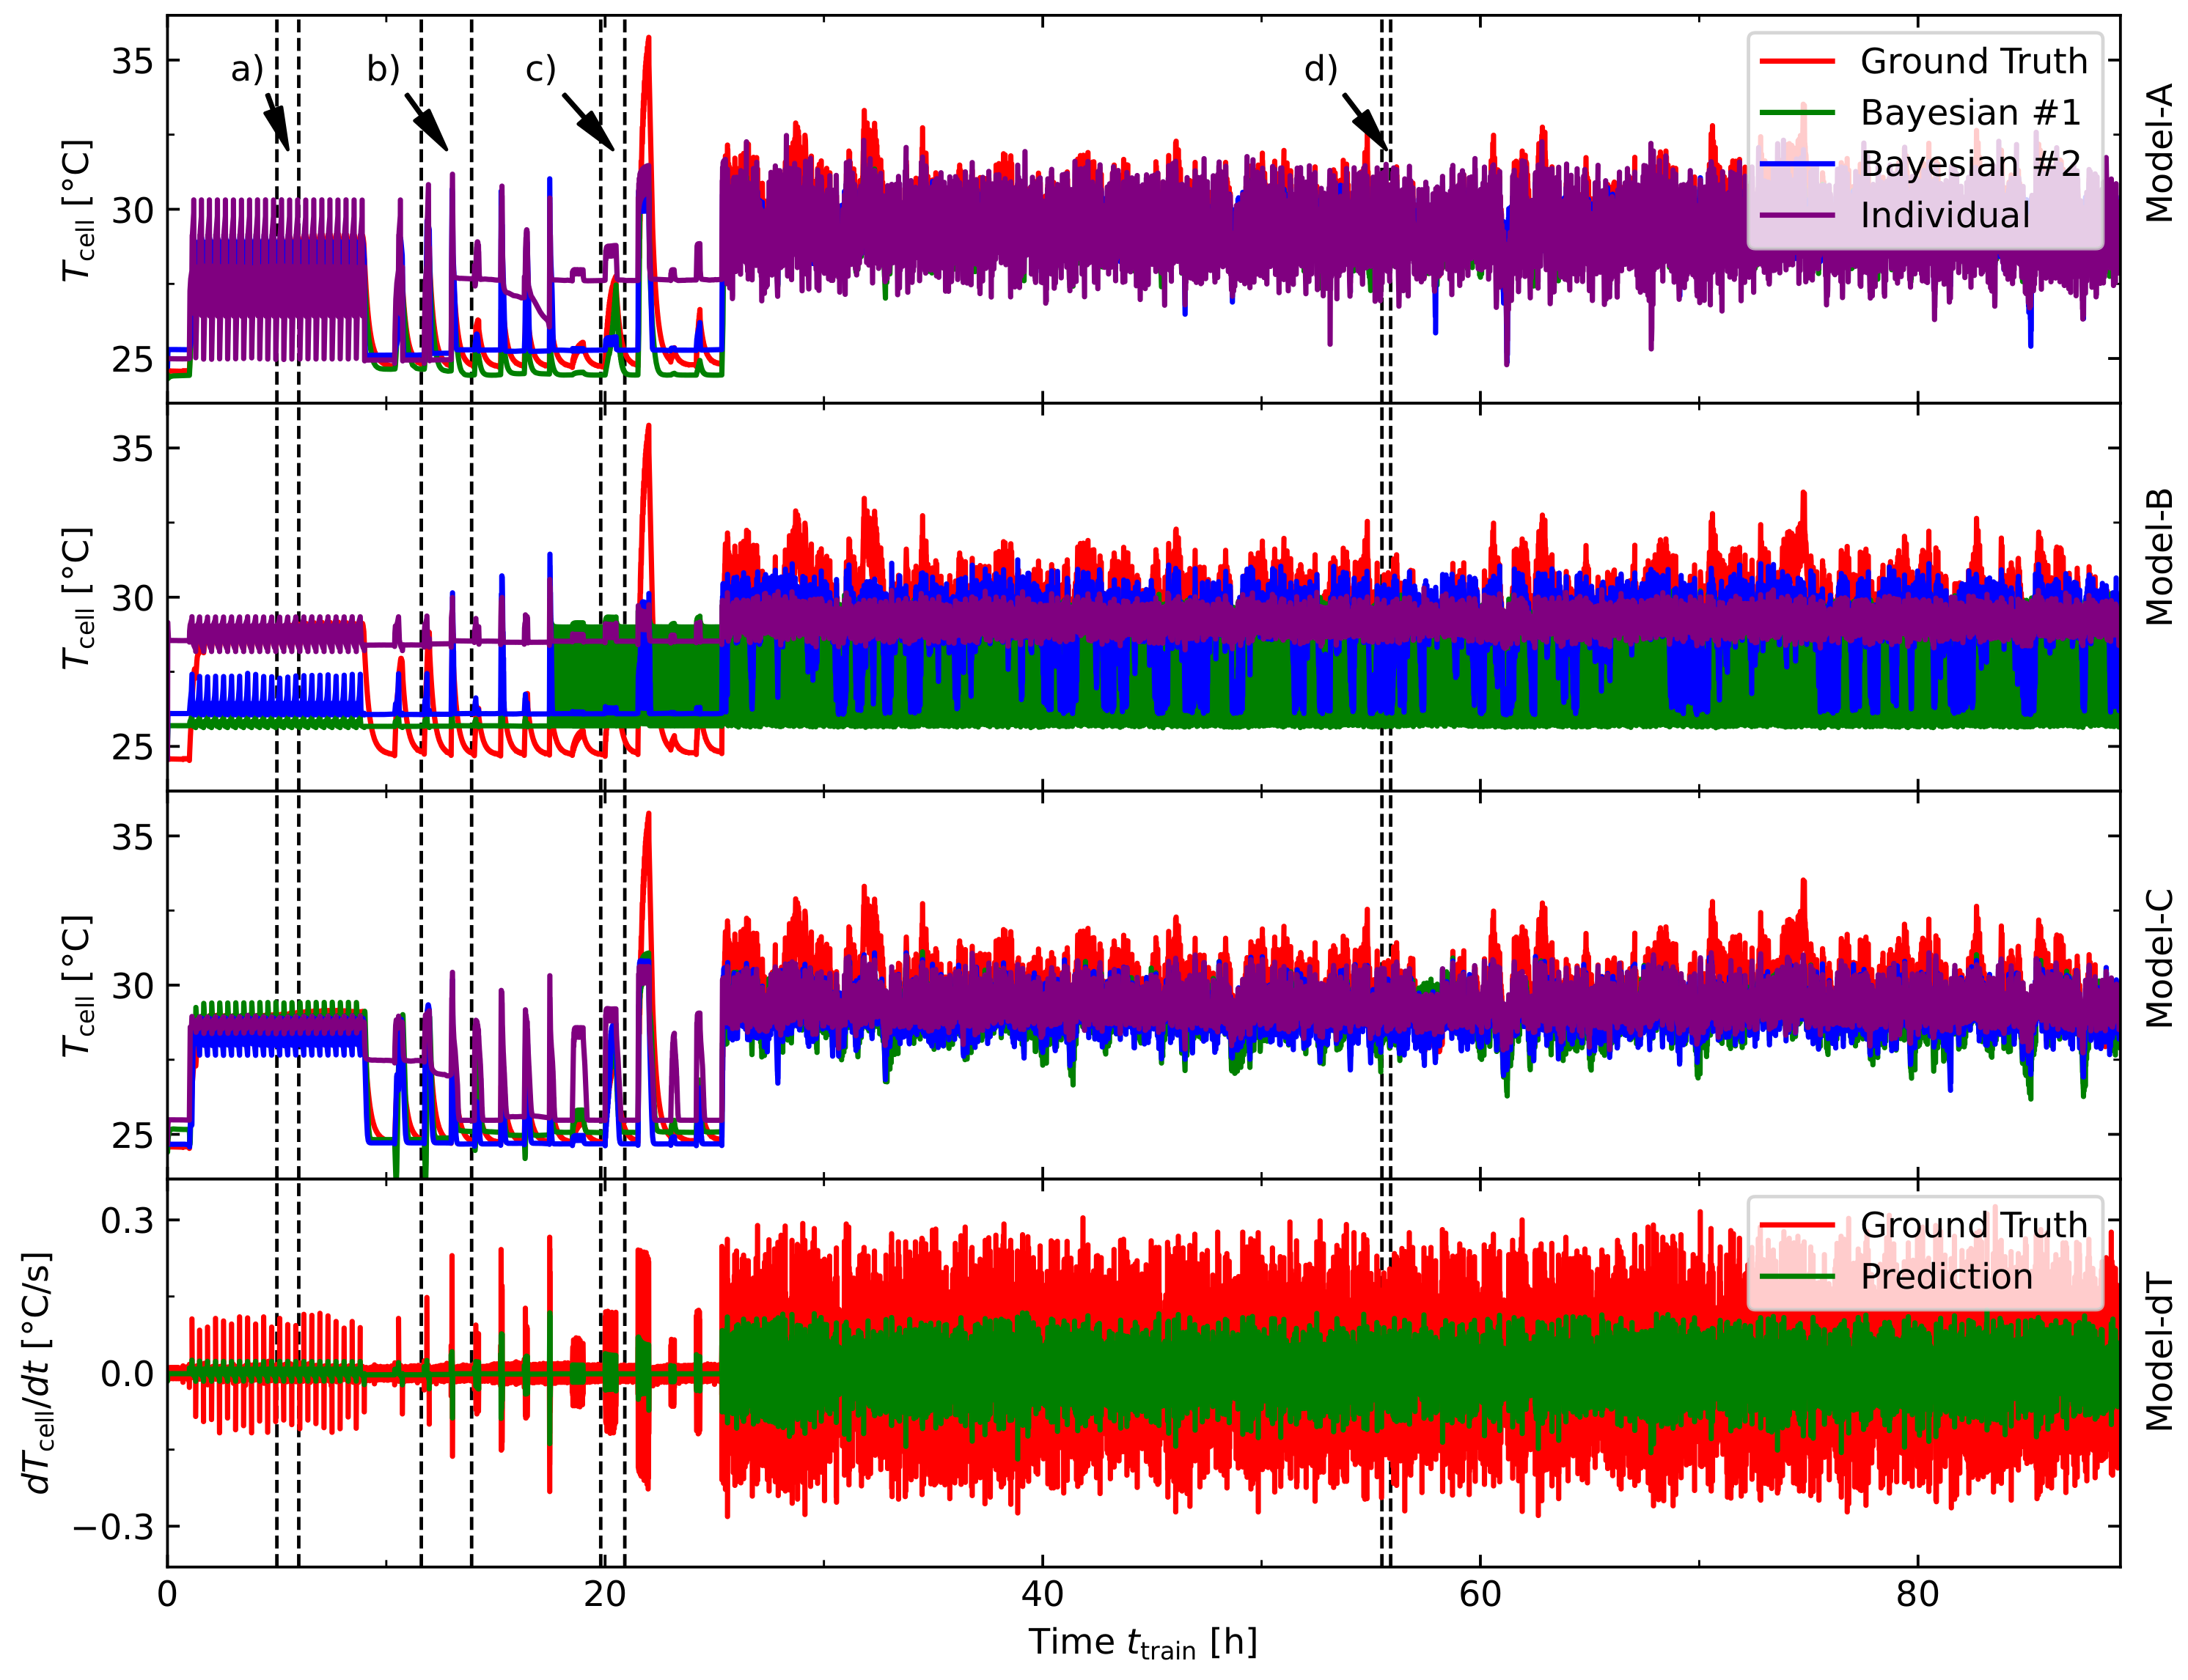Click the Model-C side label

(2159, 957)
